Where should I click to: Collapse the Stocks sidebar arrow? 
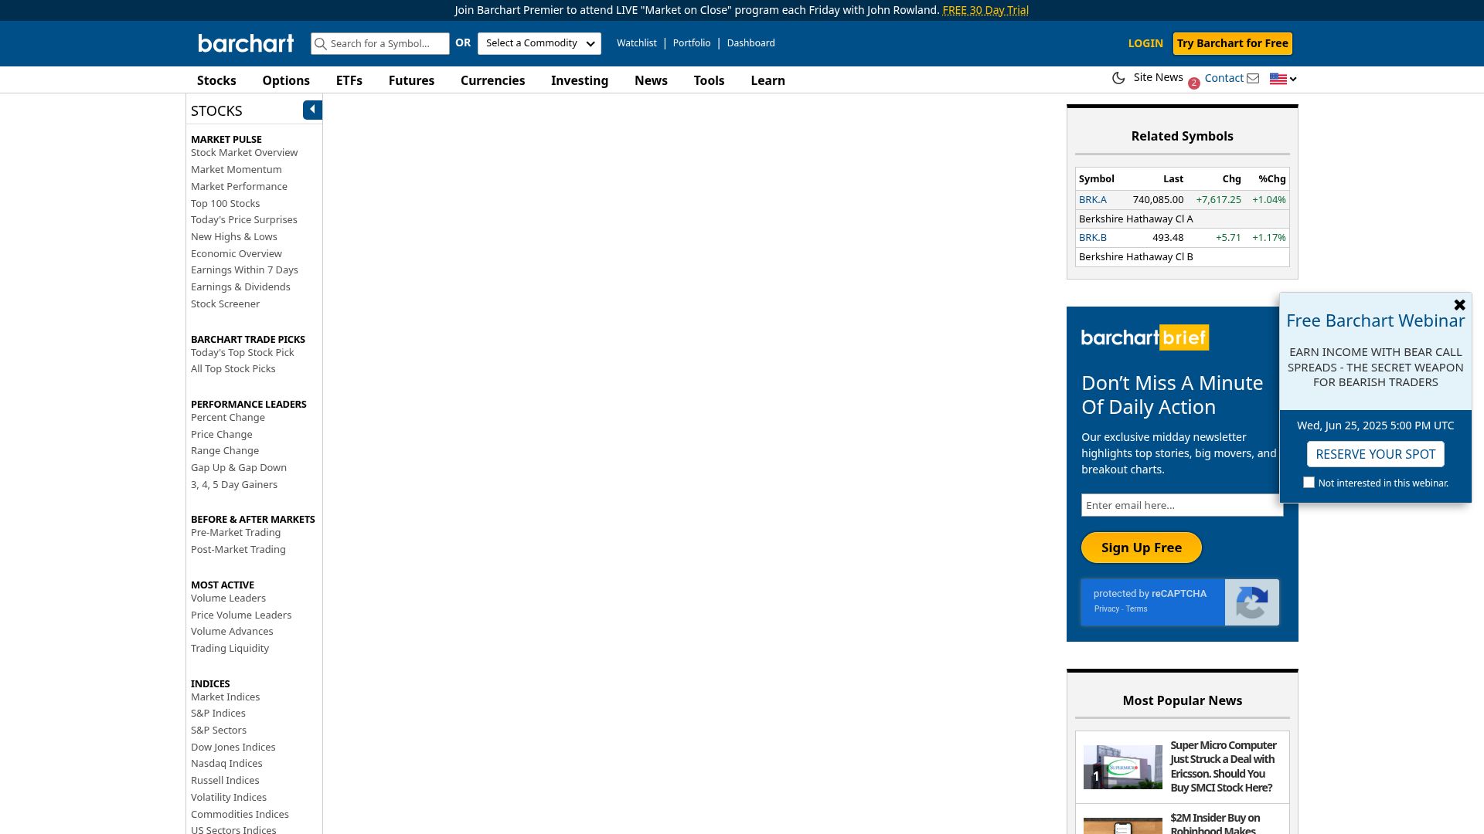coord(312,110)
